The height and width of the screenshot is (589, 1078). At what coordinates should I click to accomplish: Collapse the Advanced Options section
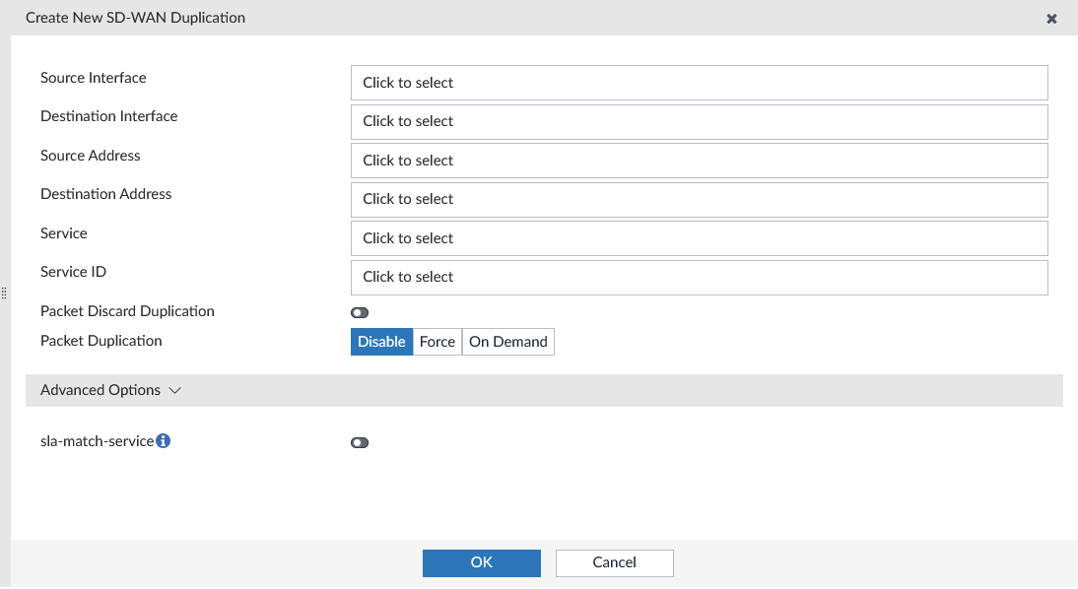[101, 390]
